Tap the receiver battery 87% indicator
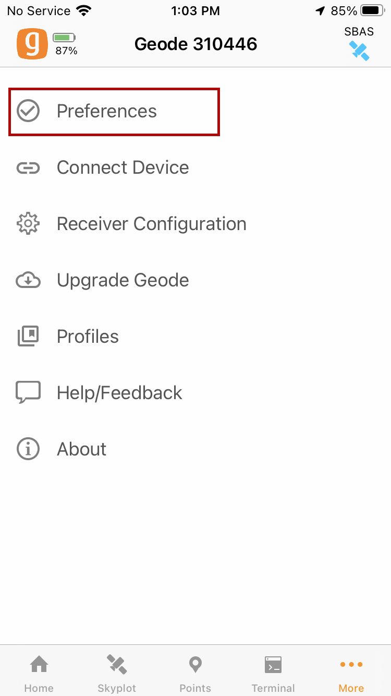 click(x=65, y=44)
